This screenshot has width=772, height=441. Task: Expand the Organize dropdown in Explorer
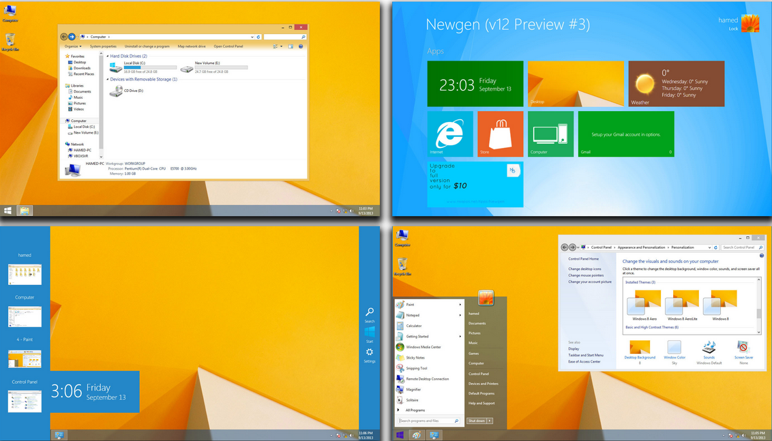(x=73, y=46)
